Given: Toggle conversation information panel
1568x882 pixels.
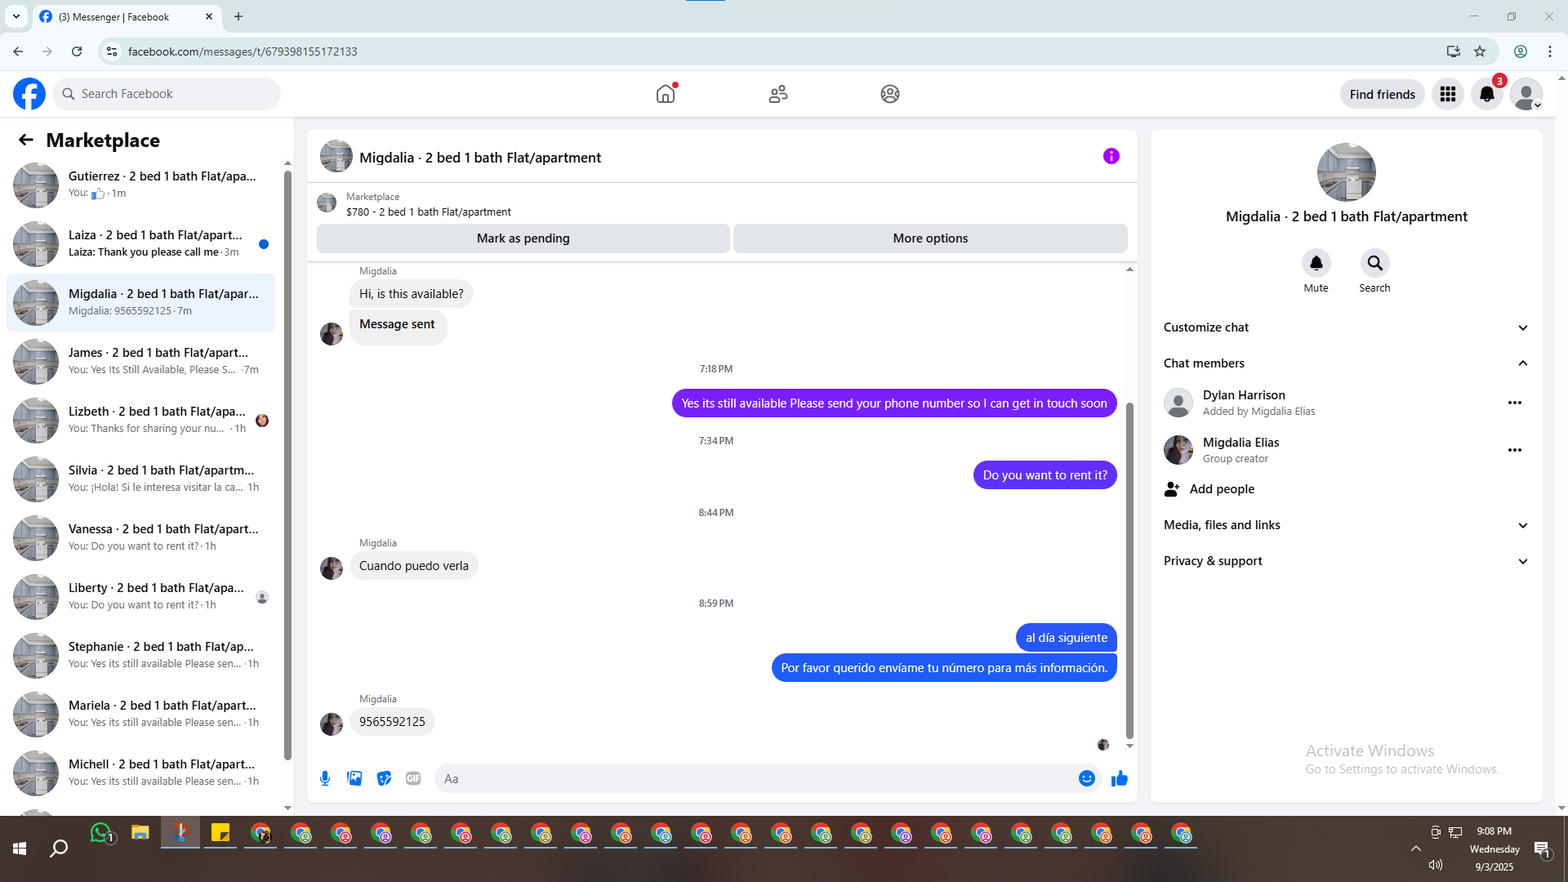Looking at the screenshot, I should (x=1111, y=156).
